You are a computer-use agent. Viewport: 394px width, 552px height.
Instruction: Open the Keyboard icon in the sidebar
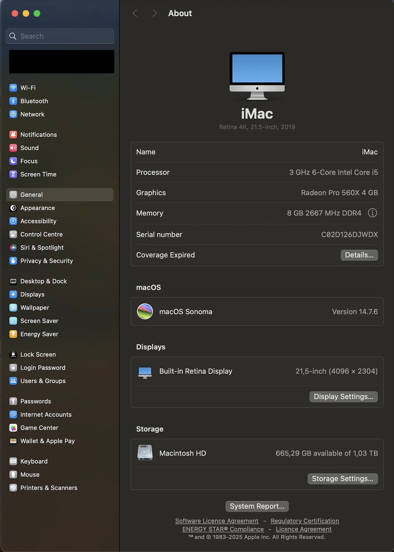pyautogui.click(x=13, y=461)
